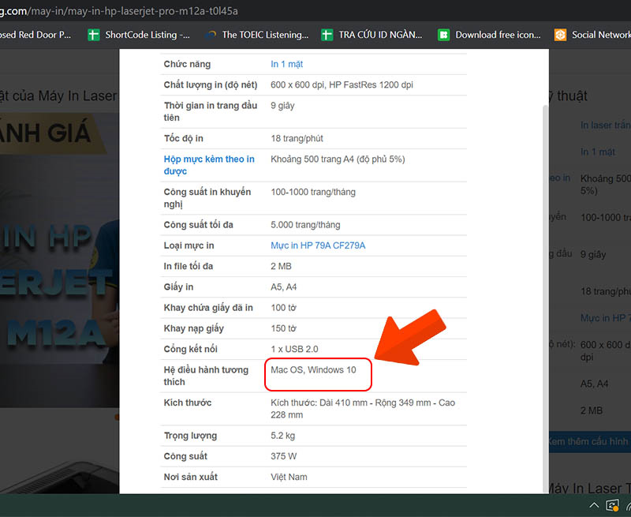The image size is (631, 517).
Task: Click background 'Mực in HP' link
Action: tap(605, 318)
